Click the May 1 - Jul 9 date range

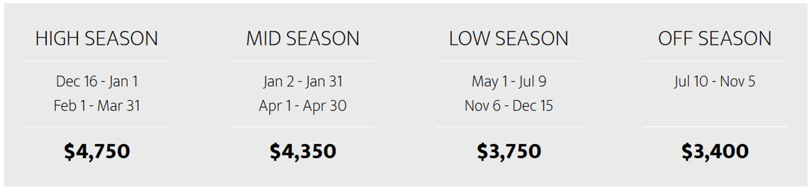tap(509, 81)
